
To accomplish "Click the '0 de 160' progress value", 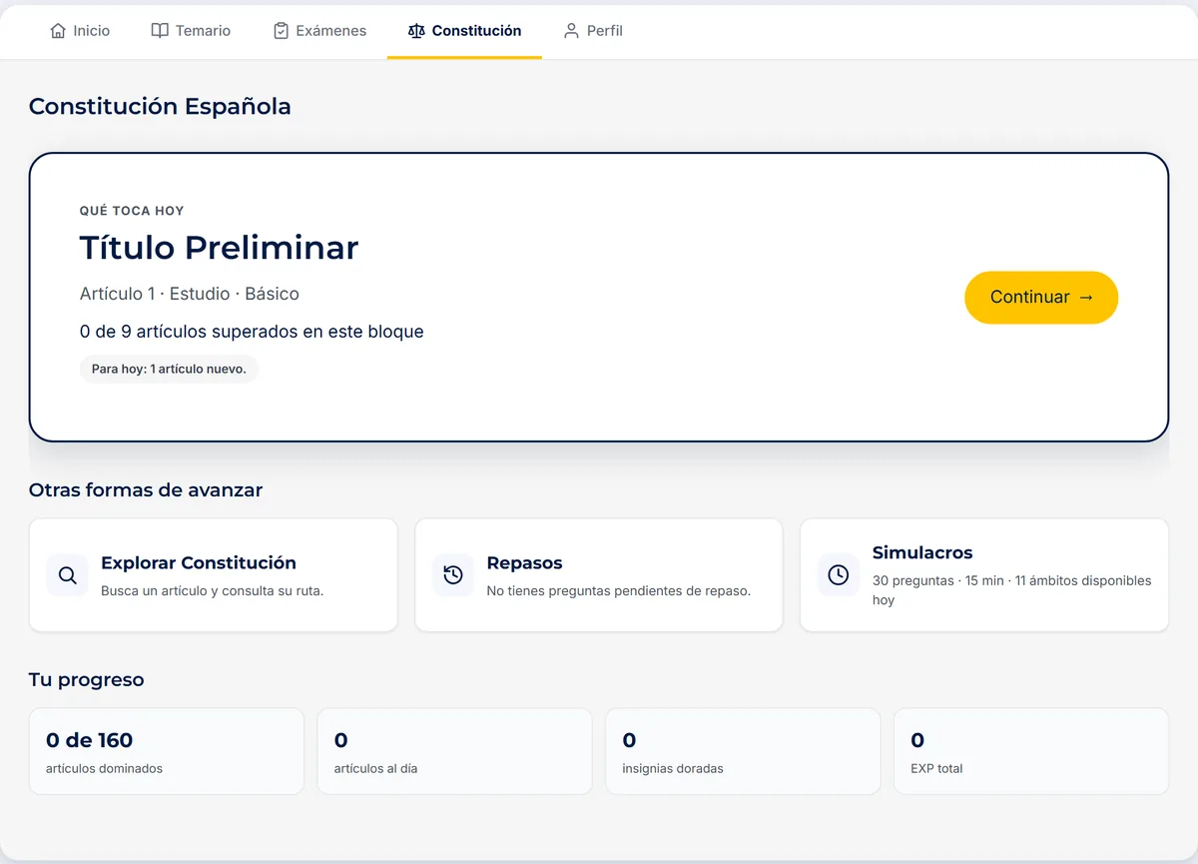I will point(89,740).
